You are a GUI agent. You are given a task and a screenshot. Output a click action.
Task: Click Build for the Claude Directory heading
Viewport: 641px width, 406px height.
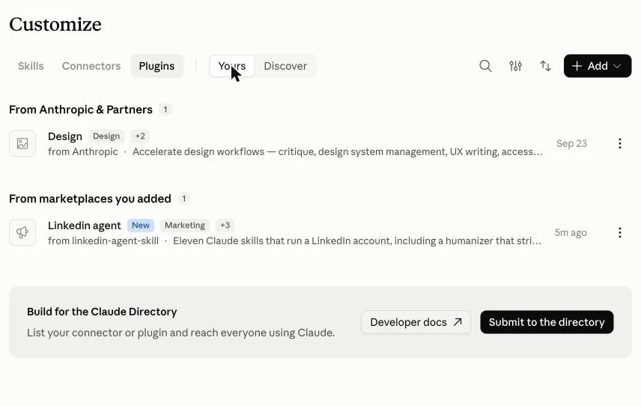(102, 312)
